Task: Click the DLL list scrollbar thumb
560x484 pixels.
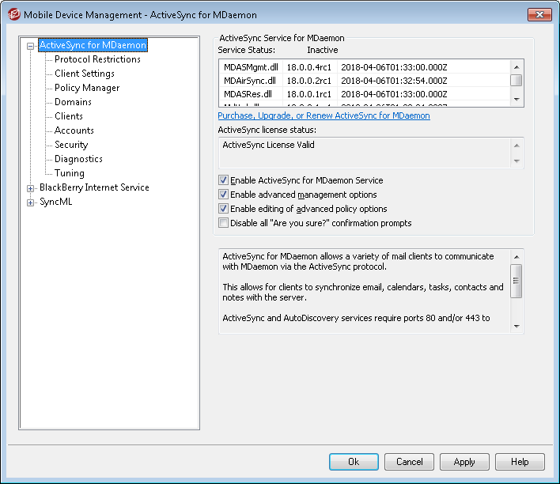Action: pyautogui.click(x=516, y=81)
